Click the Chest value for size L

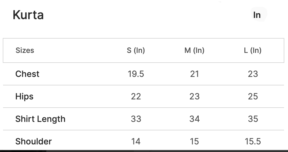[x=253, y=74]
